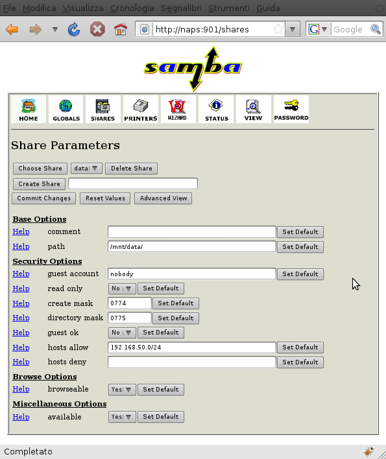Open the STATUS page icon

point(217,109)
